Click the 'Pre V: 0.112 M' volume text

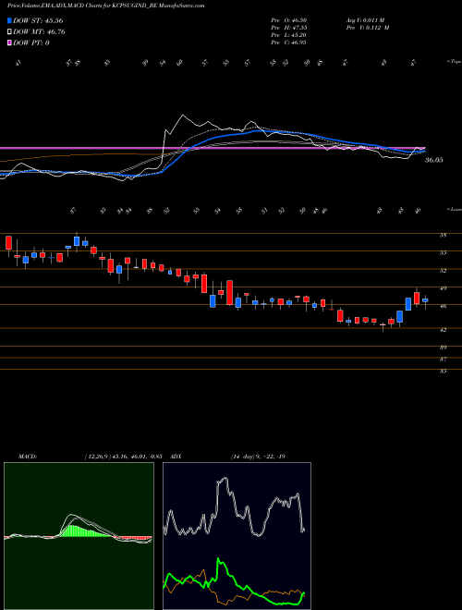click(x=368, y=28)
